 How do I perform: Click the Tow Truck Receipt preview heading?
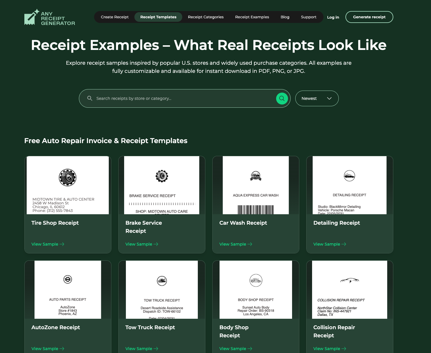(162, 300)
